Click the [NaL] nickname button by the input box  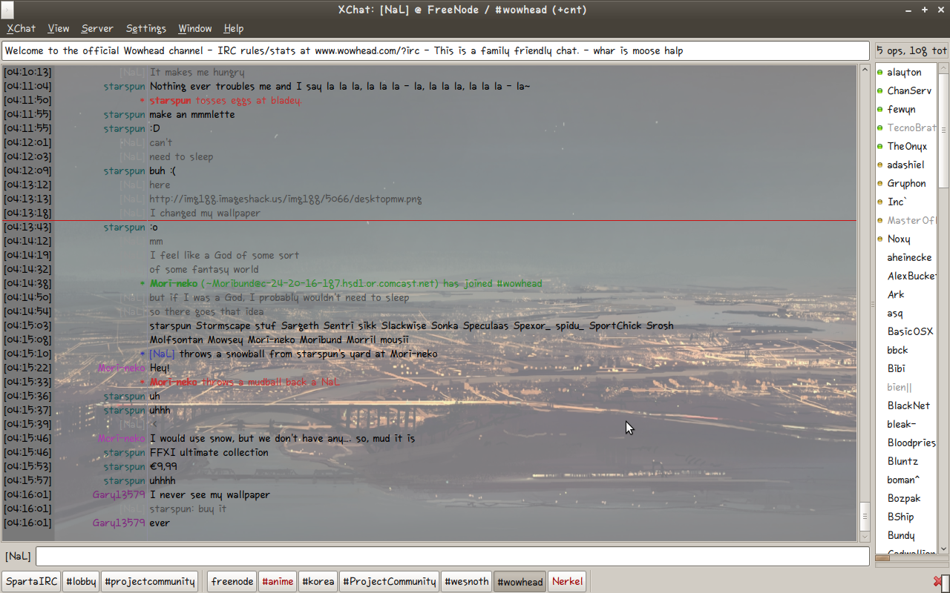click(19, 556)
